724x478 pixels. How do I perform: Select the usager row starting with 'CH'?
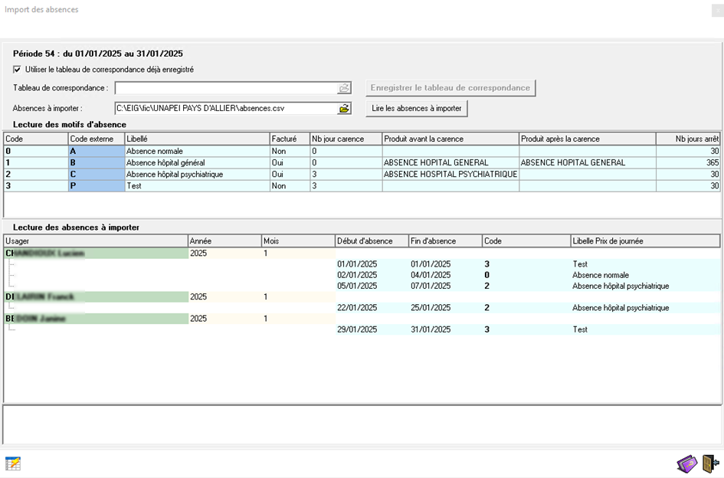tap(96, 253)
